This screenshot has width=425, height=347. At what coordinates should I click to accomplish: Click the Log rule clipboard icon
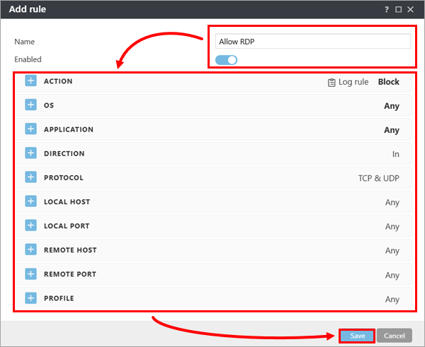(x=331, y=82)
